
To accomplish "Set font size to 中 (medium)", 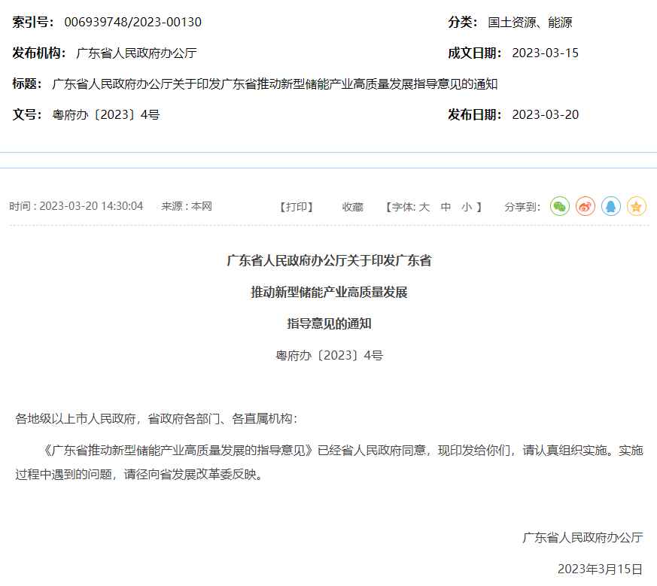I will pos(445,206).
